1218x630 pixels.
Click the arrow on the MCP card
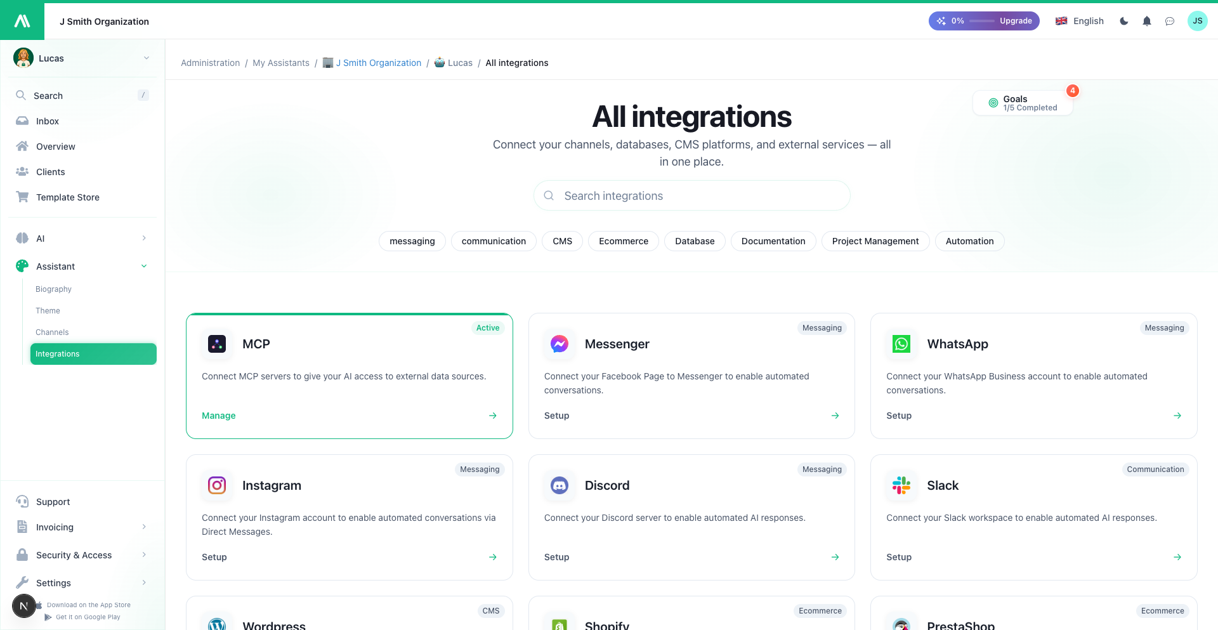(493, 416)
